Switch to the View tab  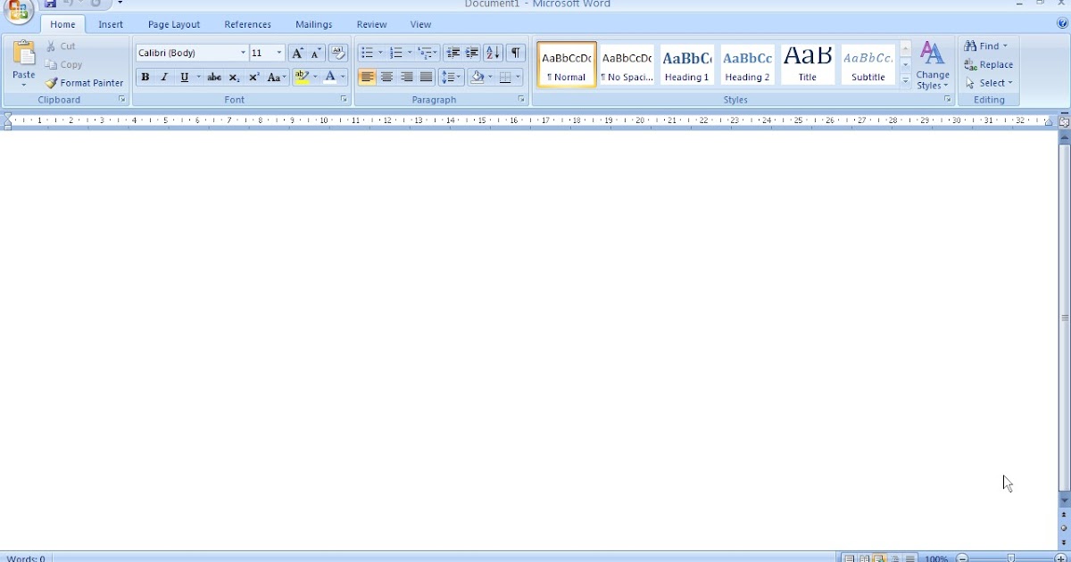click(x=421, y=25)
